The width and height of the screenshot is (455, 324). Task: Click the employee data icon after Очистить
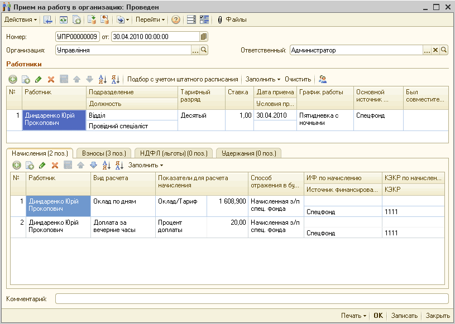[x=322, y=79]
